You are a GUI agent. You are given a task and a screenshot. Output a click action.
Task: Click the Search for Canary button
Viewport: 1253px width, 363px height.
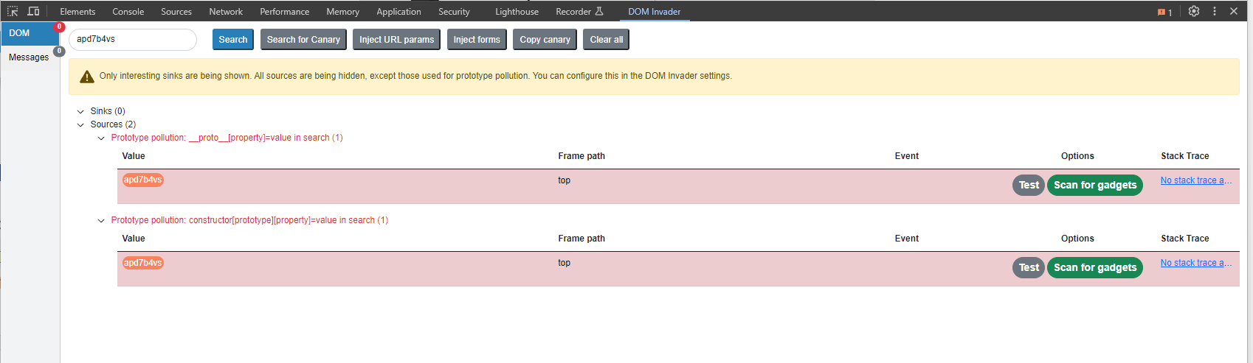click(x=303, y=40)
